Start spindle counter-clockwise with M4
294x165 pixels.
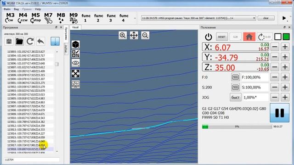tap(23, 18)
